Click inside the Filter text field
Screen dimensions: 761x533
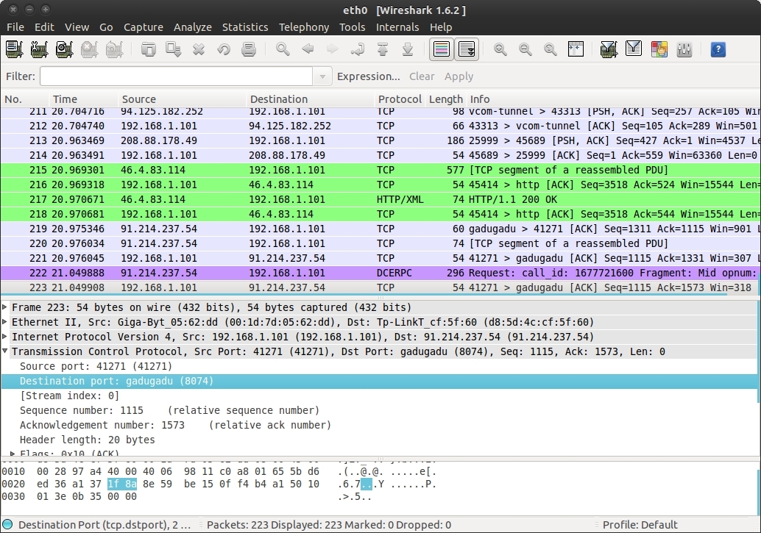point(176,76)
